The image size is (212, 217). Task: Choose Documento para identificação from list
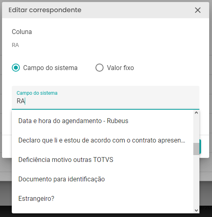(x=102, y=179)
